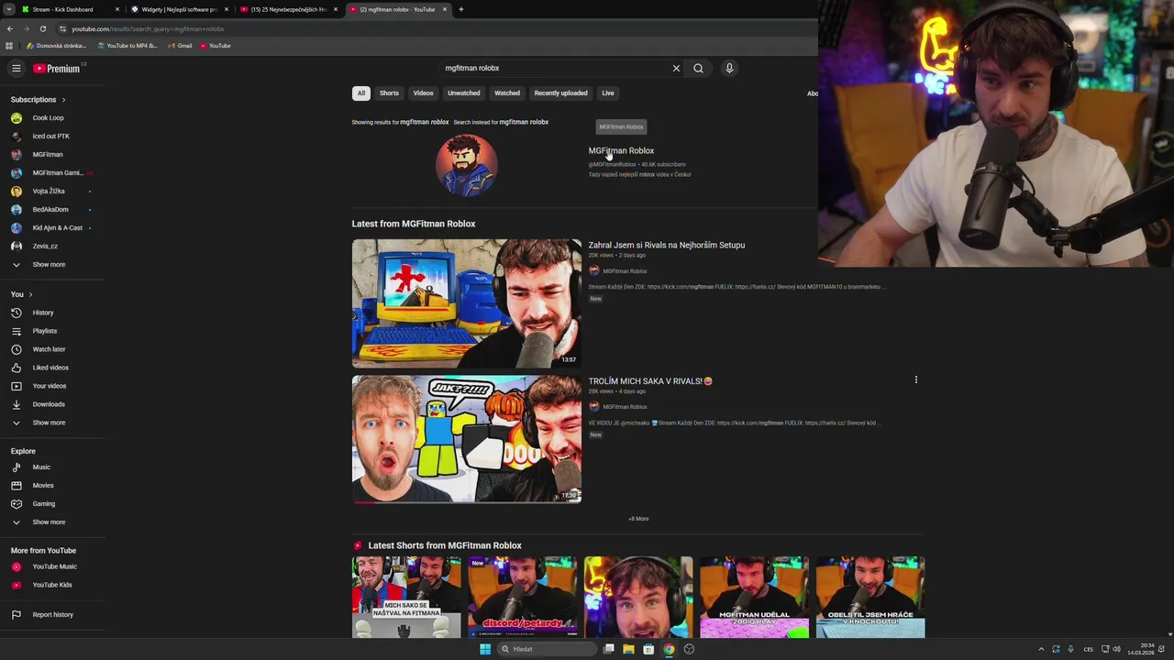Open YouTube Kids link
This screenshot has width=1174, height=660.
pos(51,585)
